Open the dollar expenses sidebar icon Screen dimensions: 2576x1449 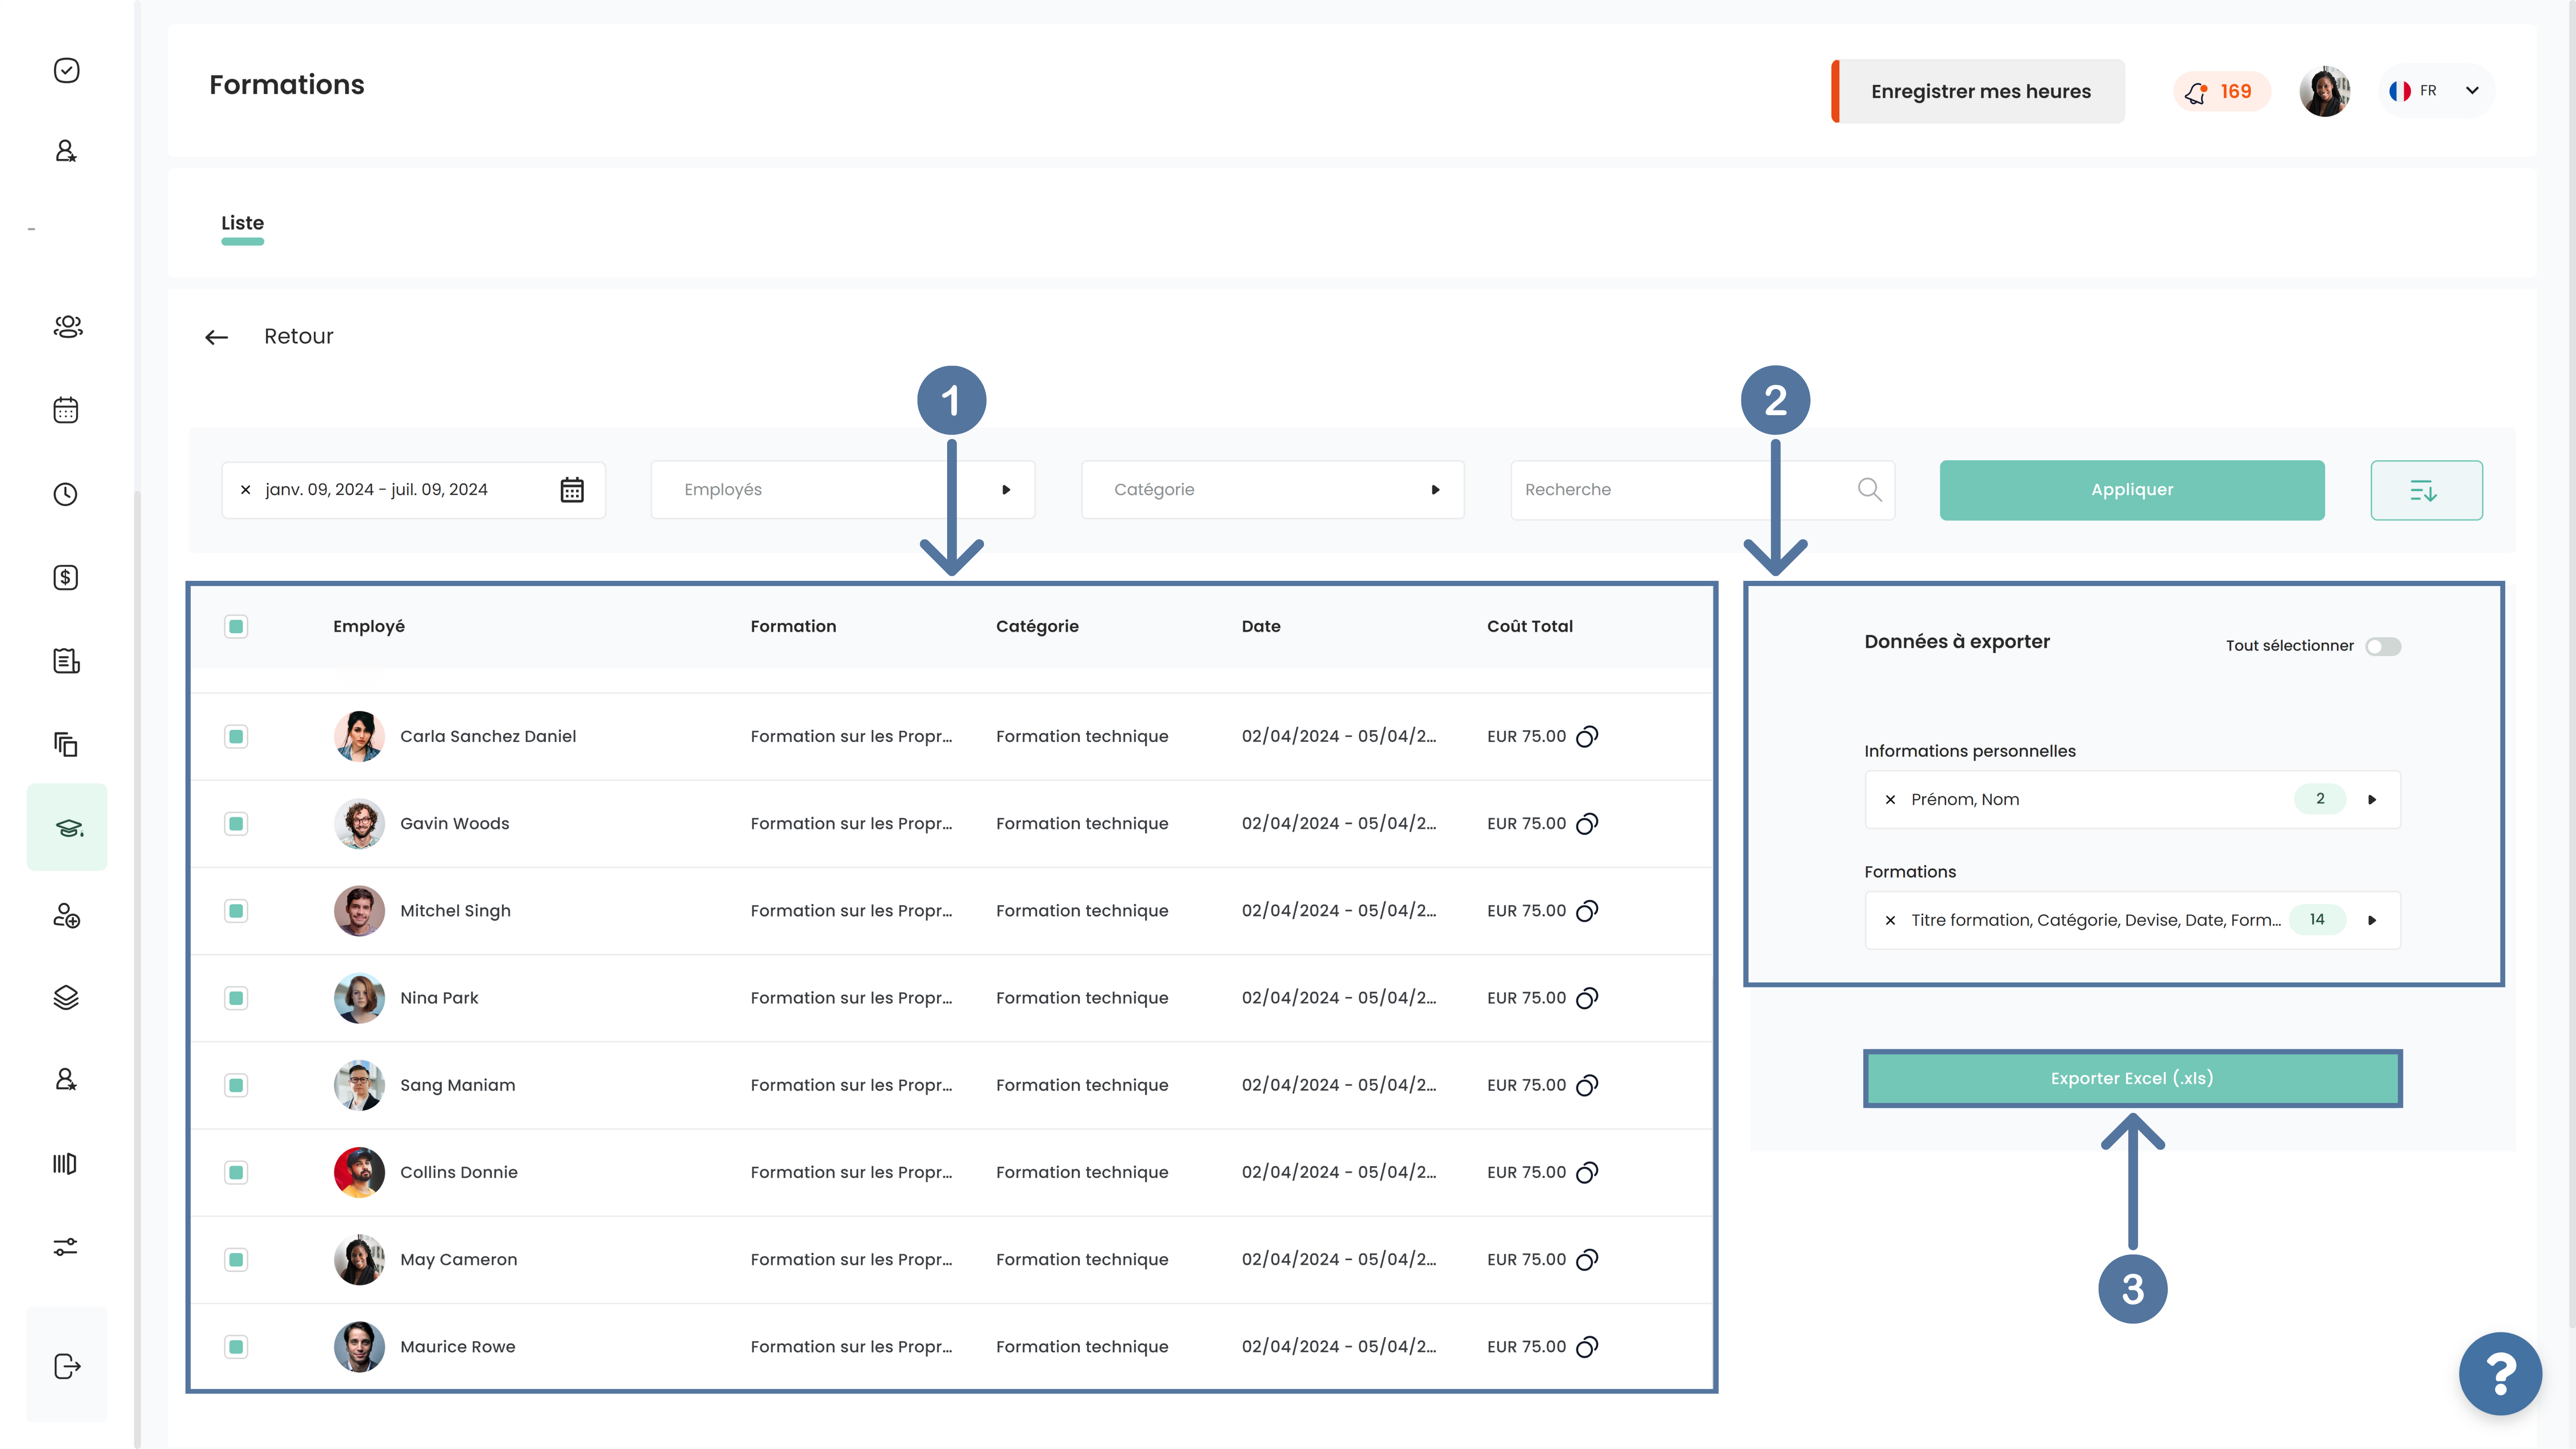pyautogui.click(x=66, y=577)
